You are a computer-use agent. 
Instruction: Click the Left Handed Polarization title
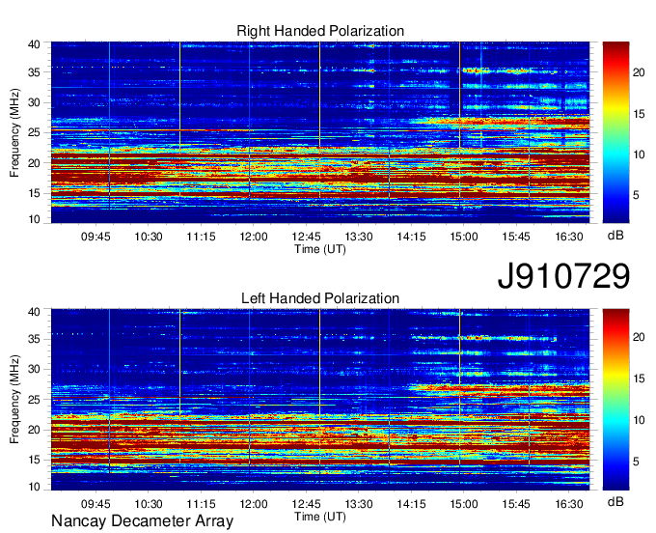320,298
